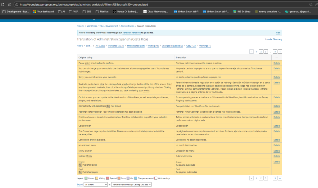The height and width of the screenshot is (188, 318).
Task: Open the export scope 'all current' dropdown
Action: tap(96, 185)
